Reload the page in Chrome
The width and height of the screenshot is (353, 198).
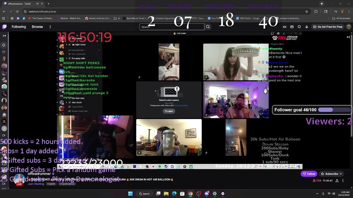17,12
